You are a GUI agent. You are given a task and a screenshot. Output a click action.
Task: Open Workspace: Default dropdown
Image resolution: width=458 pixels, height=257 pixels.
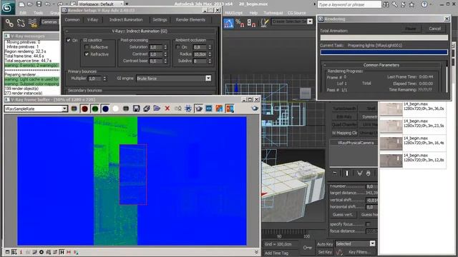[100, 4]
